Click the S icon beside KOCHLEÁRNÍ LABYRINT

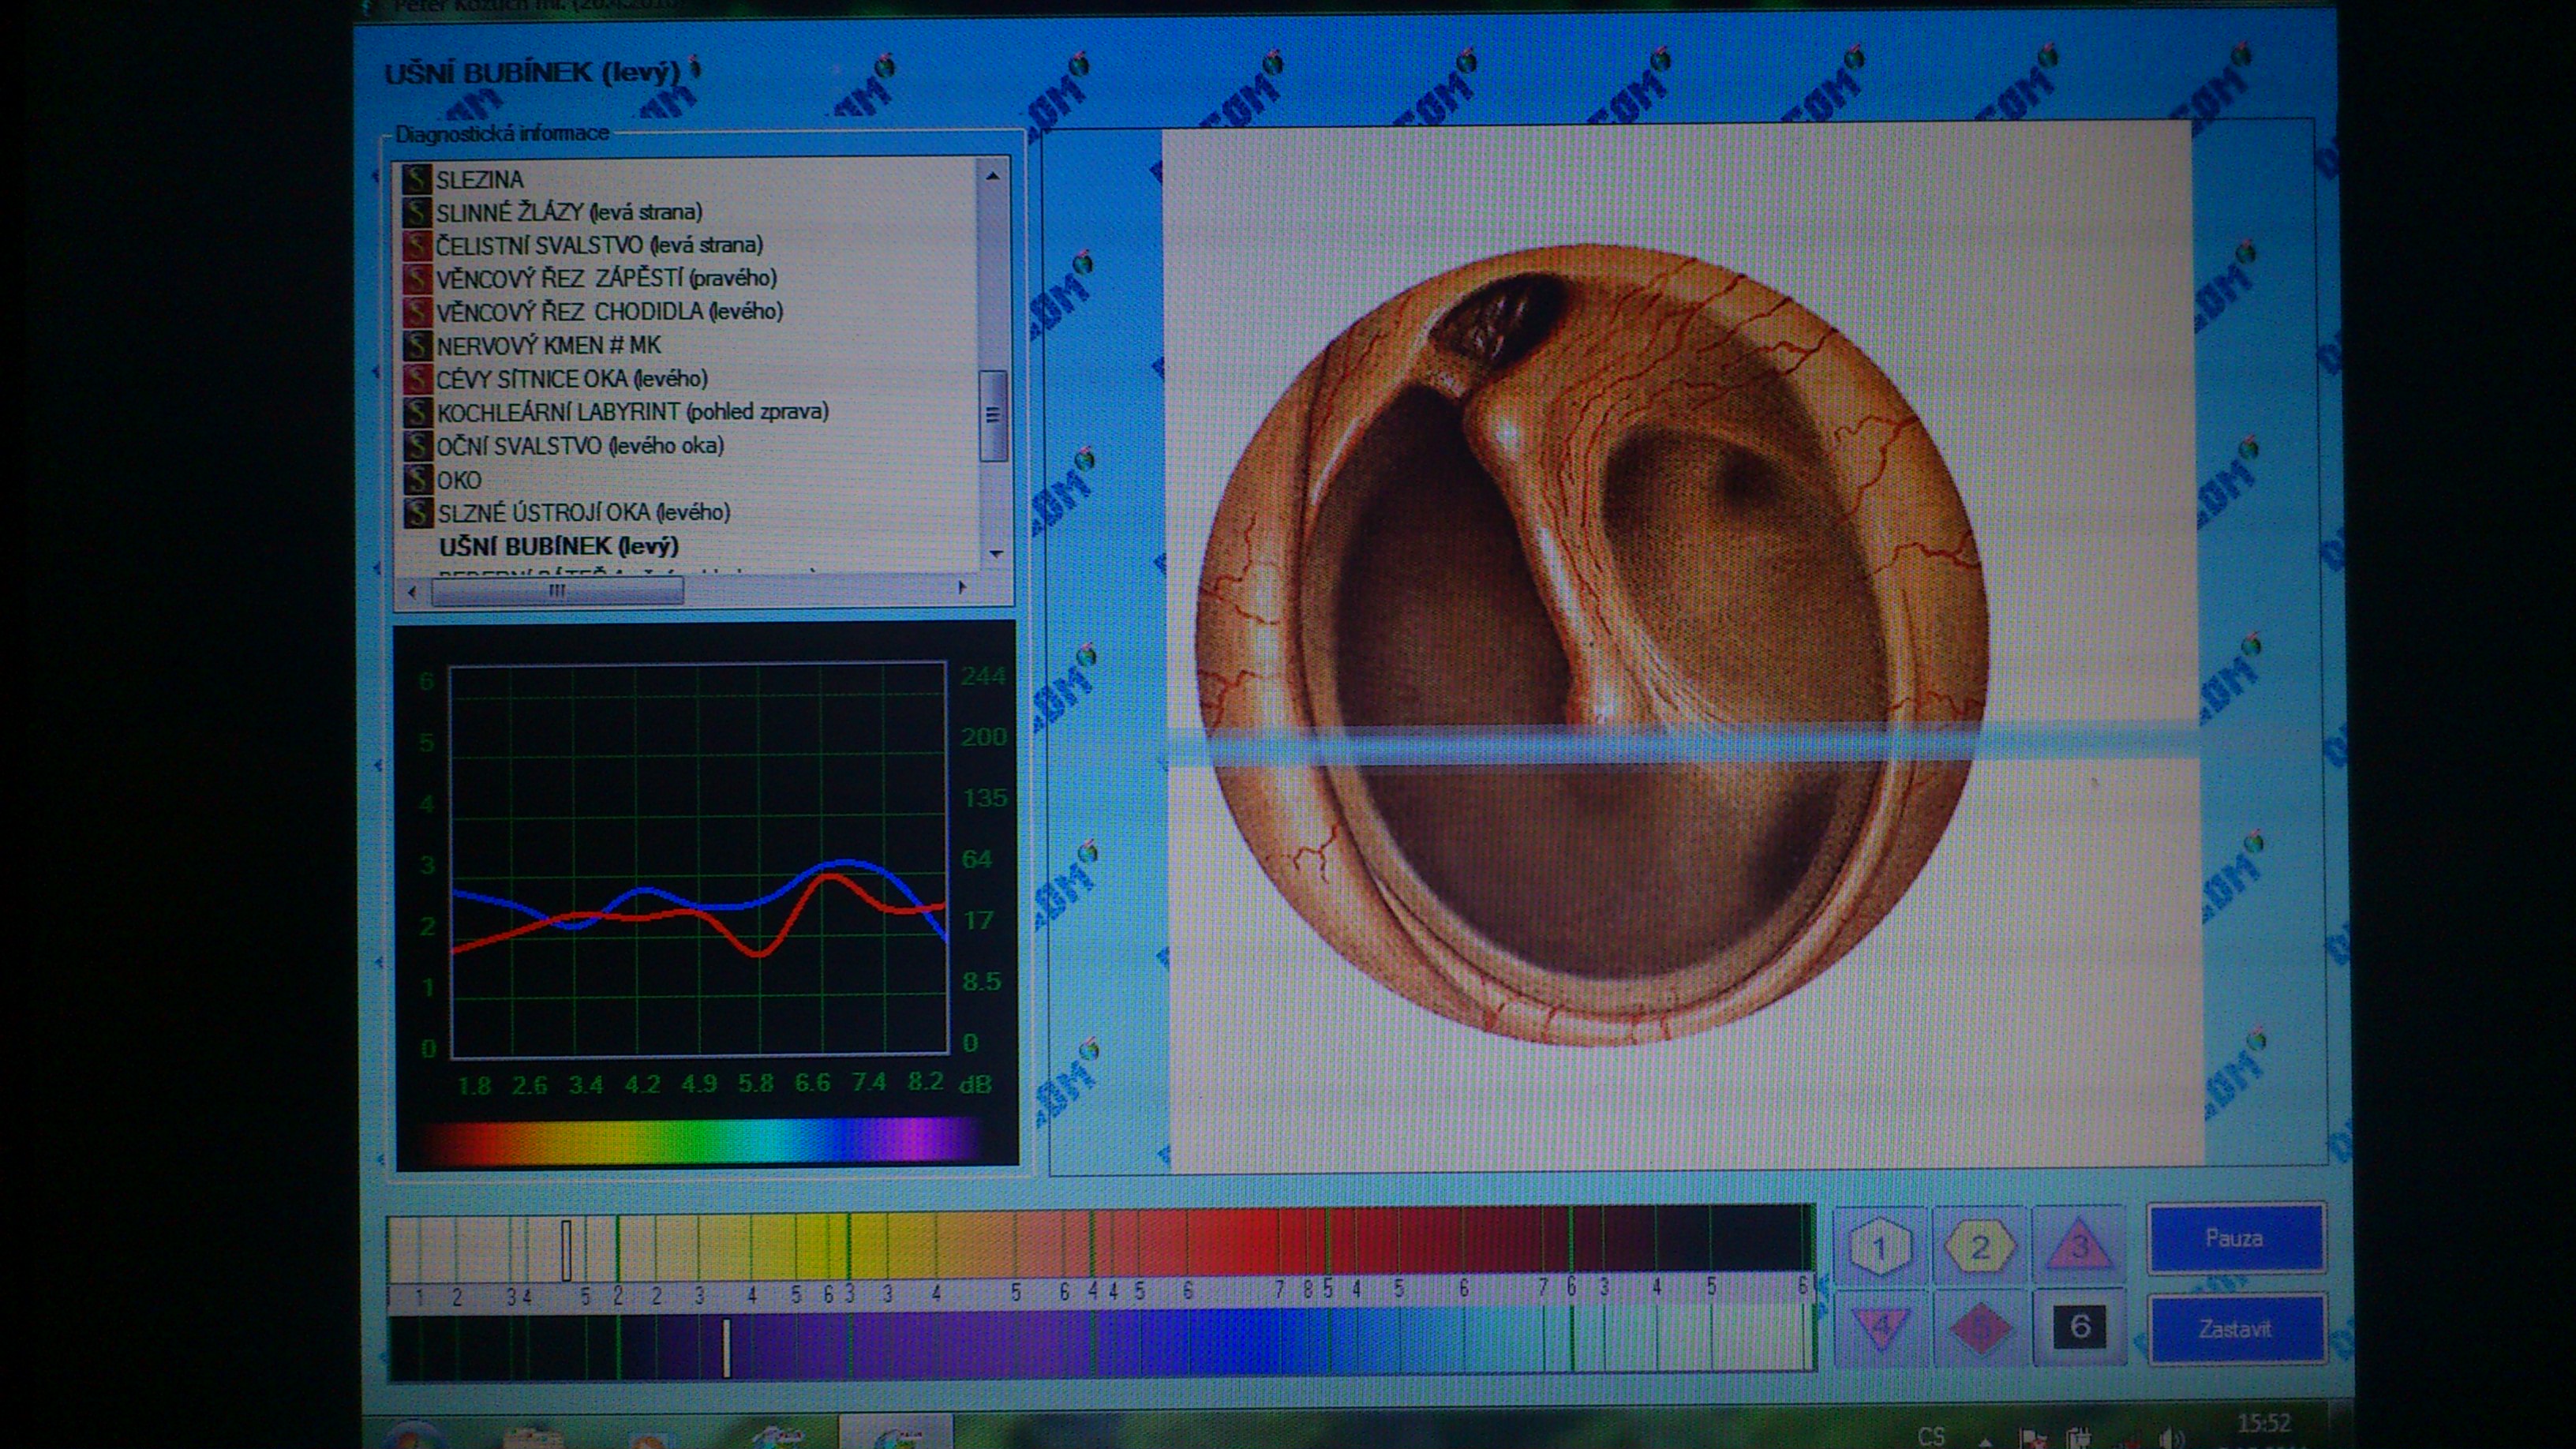417,412
